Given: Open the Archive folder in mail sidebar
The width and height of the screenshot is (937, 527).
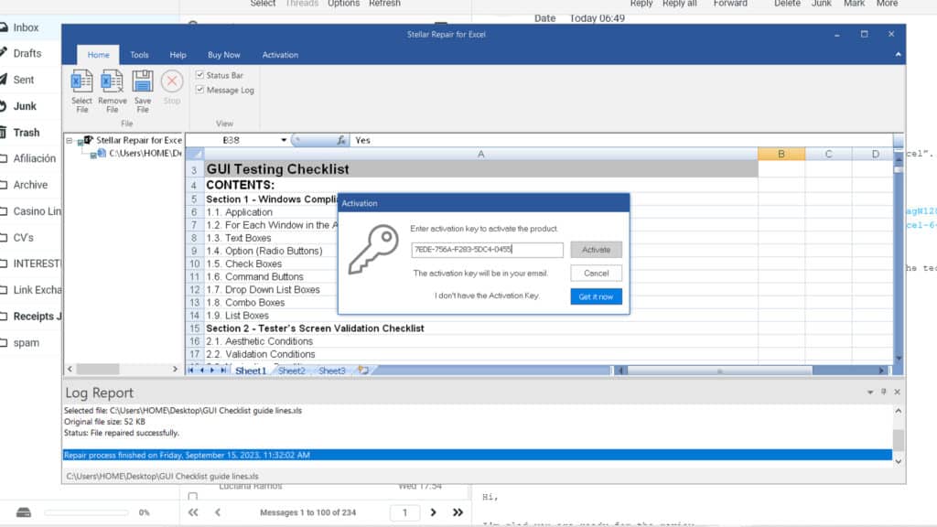Looking at the screenshot, I should pos(30,185).
